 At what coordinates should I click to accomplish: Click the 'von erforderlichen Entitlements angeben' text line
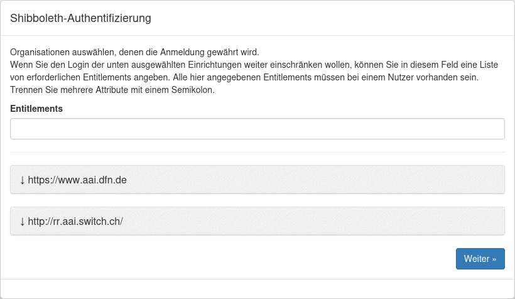point(244,77)
